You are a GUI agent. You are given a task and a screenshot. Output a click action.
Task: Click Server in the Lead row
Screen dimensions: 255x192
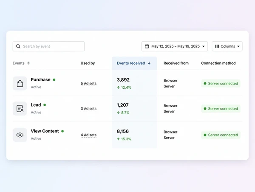click(169, 112)
